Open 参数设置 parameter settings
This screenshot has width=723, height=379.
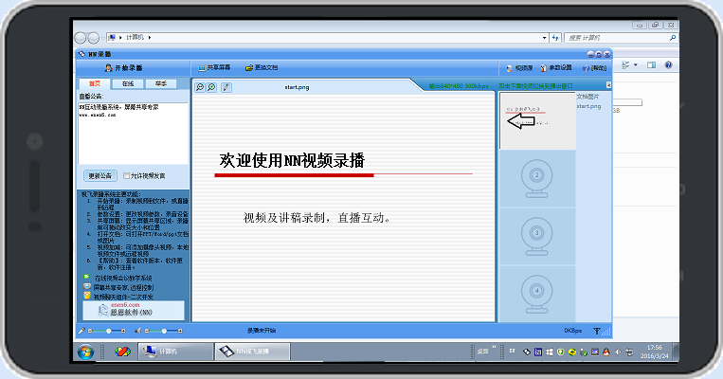[555, 68]
